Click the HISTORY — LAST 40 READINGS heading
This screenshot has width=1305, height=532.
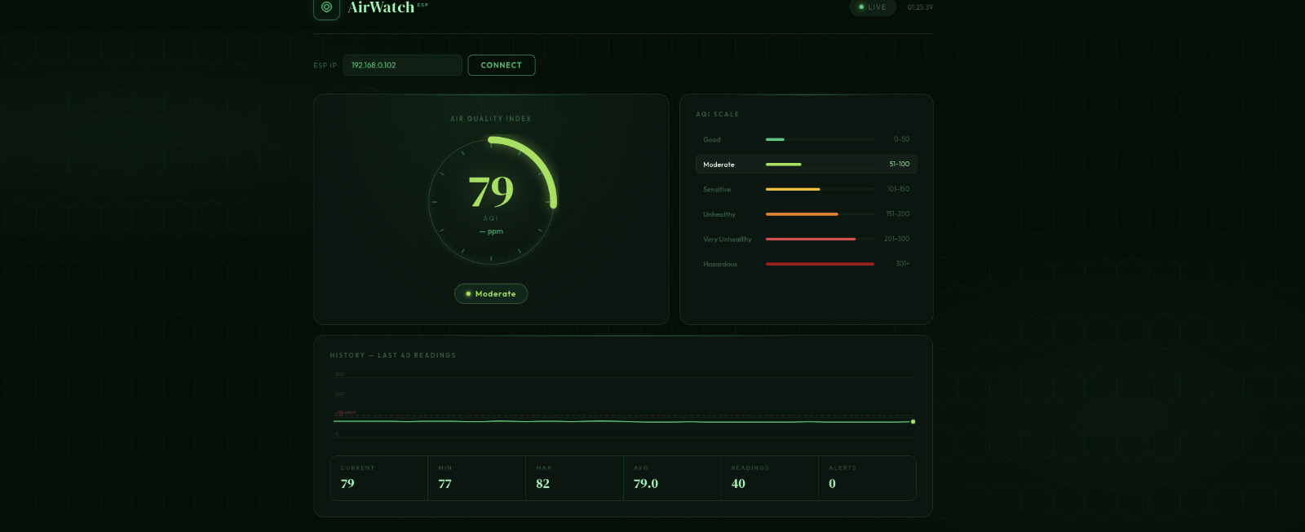[393, 355]
